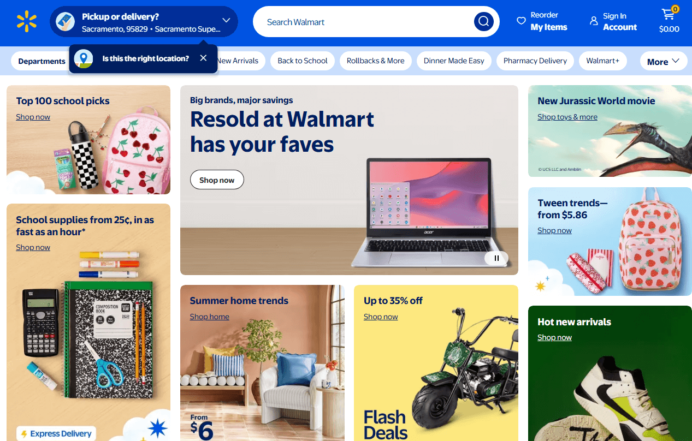
Task: Pause the hero banner carousel
Action: [496, 258]
